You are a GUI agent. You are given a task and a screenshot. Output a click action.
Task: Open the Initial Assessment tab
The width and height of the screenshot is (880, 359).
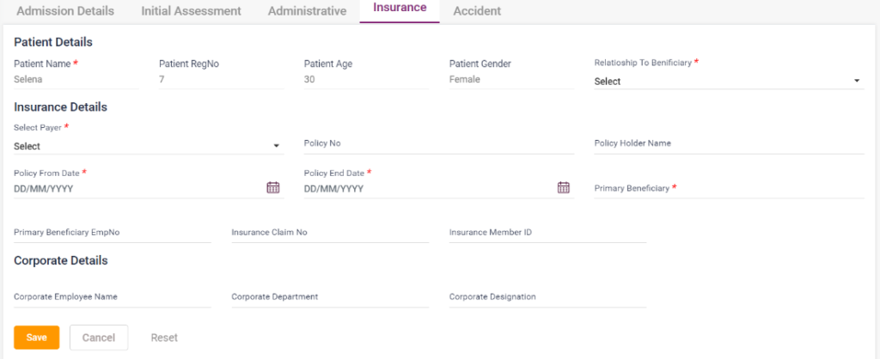tap(191, 11)
